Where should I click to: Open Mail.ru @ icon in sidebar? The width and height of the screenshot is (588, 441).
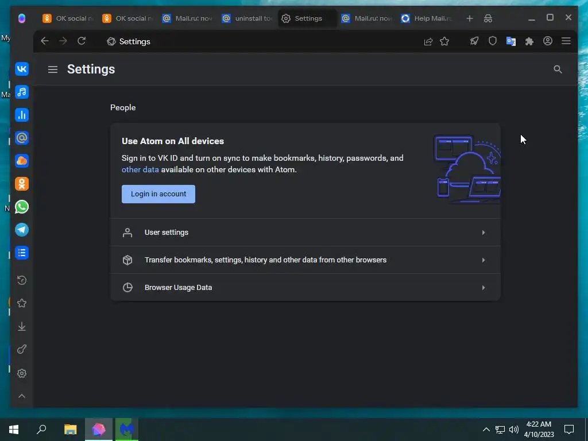click(22, 138)
